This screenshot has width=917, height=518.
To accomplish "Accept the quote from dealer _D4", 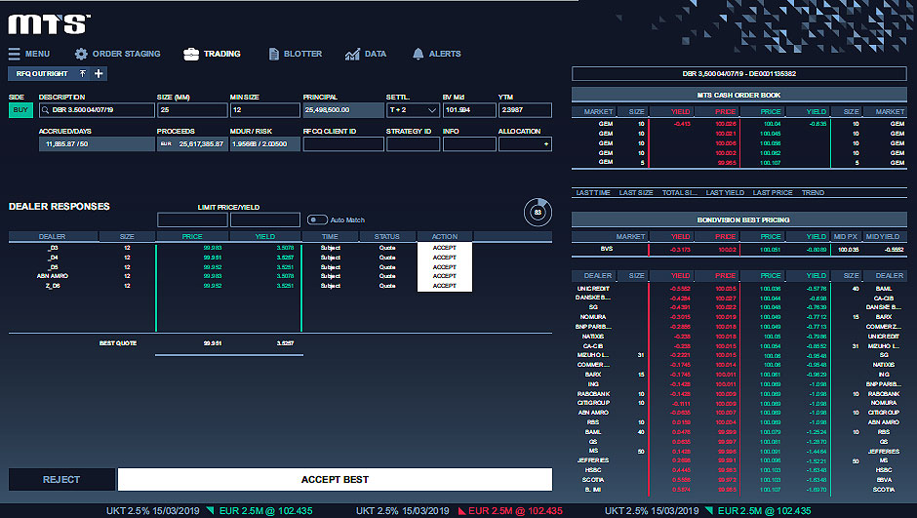I will coord(445,258).
